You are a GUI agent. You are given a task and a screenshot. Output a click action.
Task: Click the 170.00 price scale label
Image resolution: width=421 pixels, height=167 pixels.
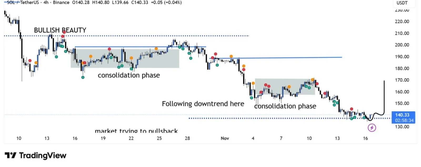[x=402, y=80]
